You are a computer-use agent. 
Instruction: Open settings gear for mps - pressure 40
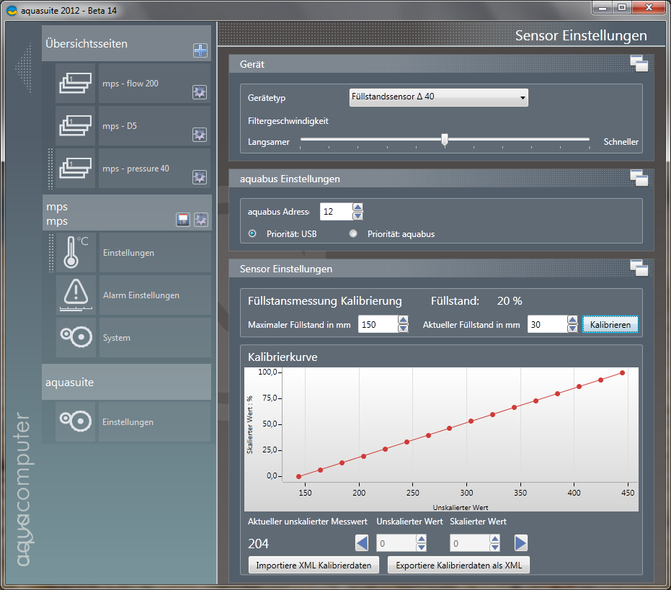tap(200, 176)
